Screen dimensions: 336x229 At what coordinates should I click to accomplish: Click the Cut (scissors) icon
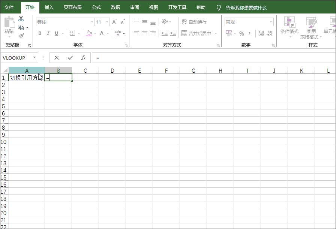pos(21,19)
